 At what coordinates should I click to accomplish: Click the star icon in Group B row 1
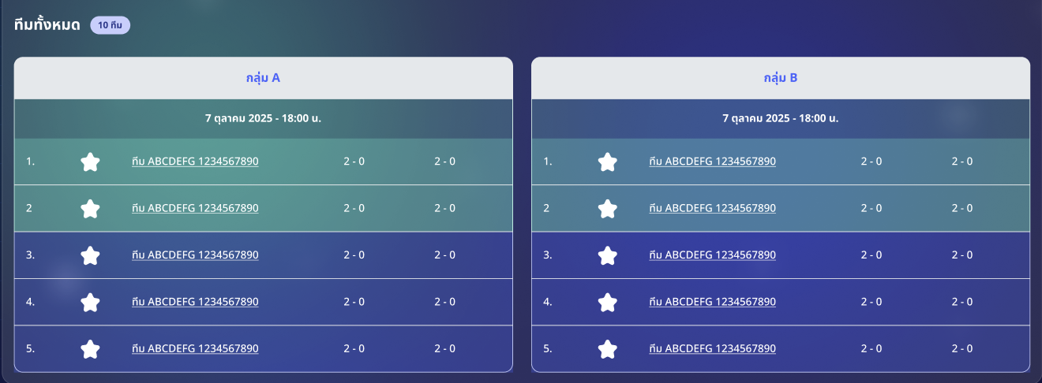(607, 162)
